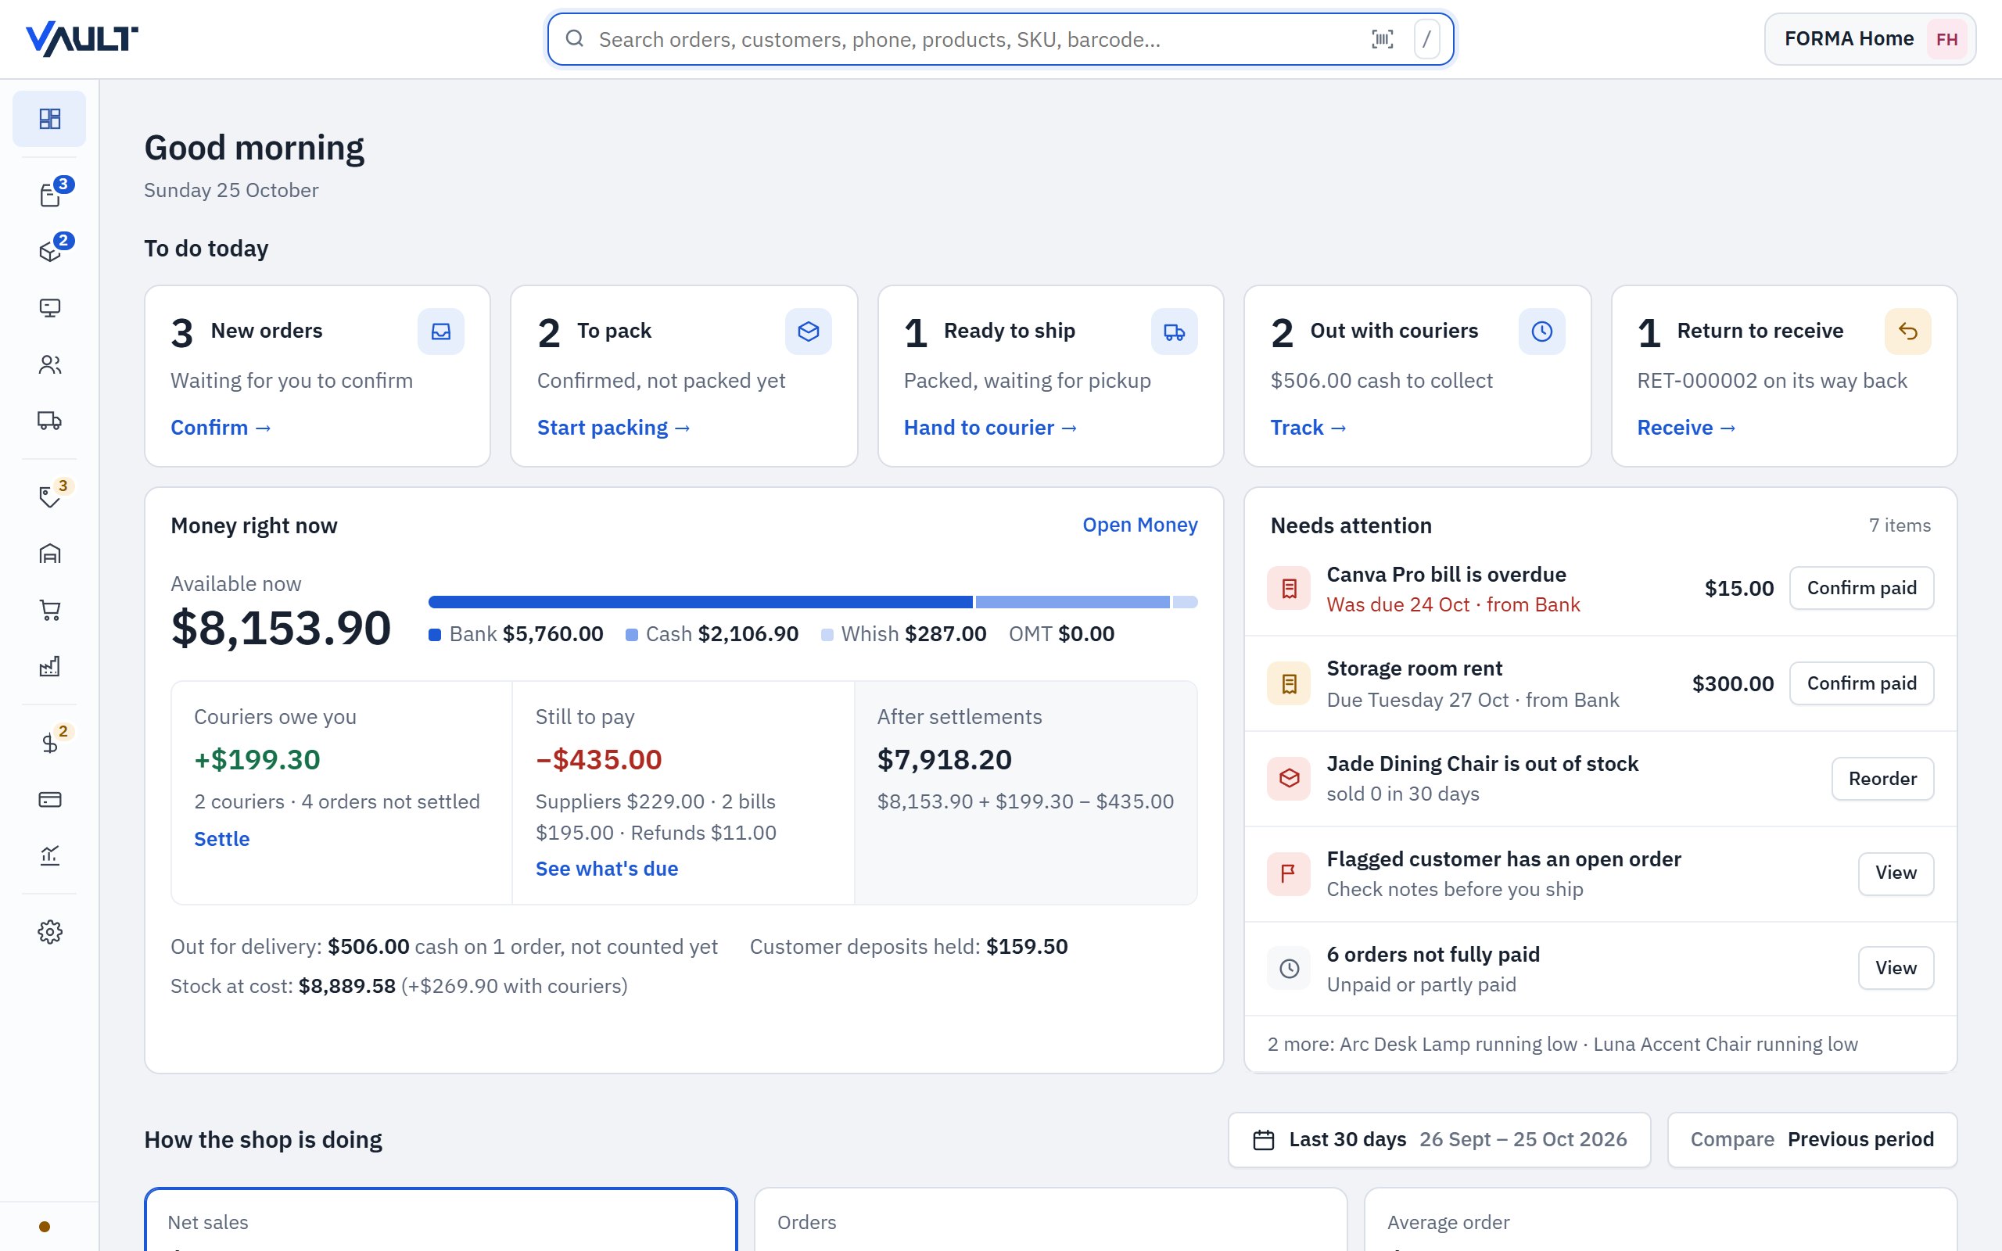2002x1251 pixels.
Task: Click the Confirm link for new orders
Action: click(x=221, y=428)
